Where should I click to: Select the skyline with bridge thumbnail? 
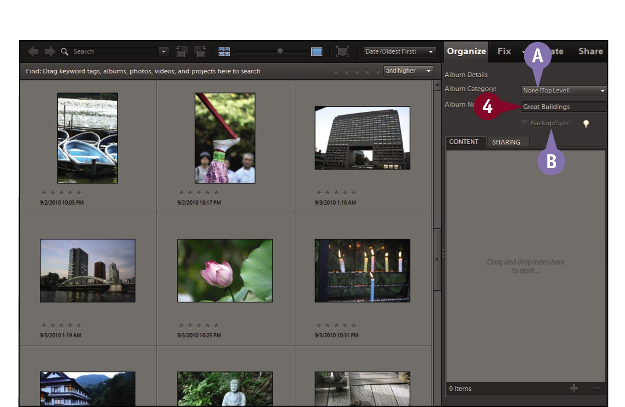(88, 271)
